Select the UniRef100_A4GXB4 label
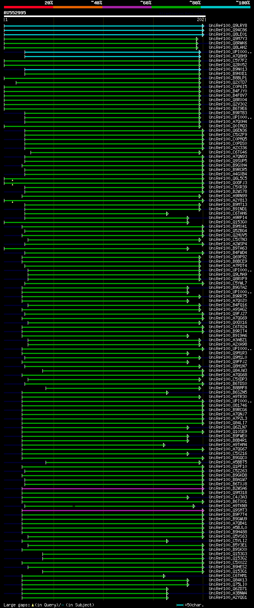Image resolution: width=254 pixels, height=608 pixels. 228,174
